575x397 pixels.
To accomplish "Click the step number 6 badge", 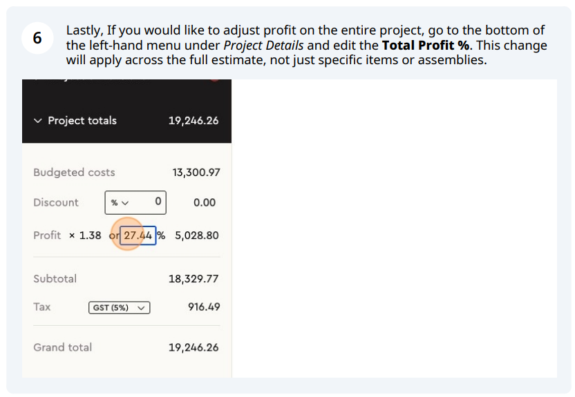I will (37, 38).
